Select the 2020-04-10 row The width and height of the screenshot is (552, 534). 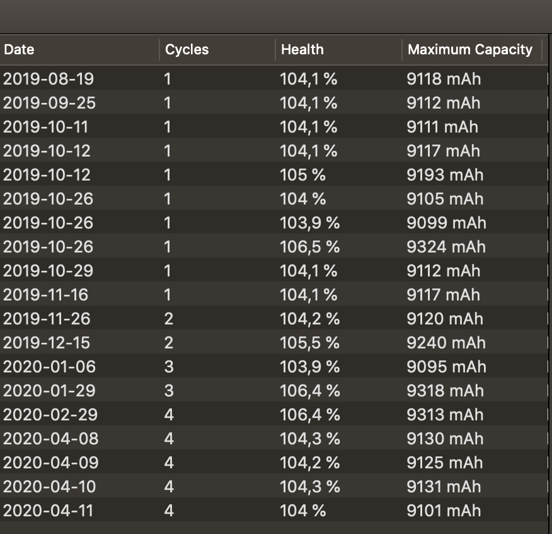pyautogui.click(x=274, y=485)
